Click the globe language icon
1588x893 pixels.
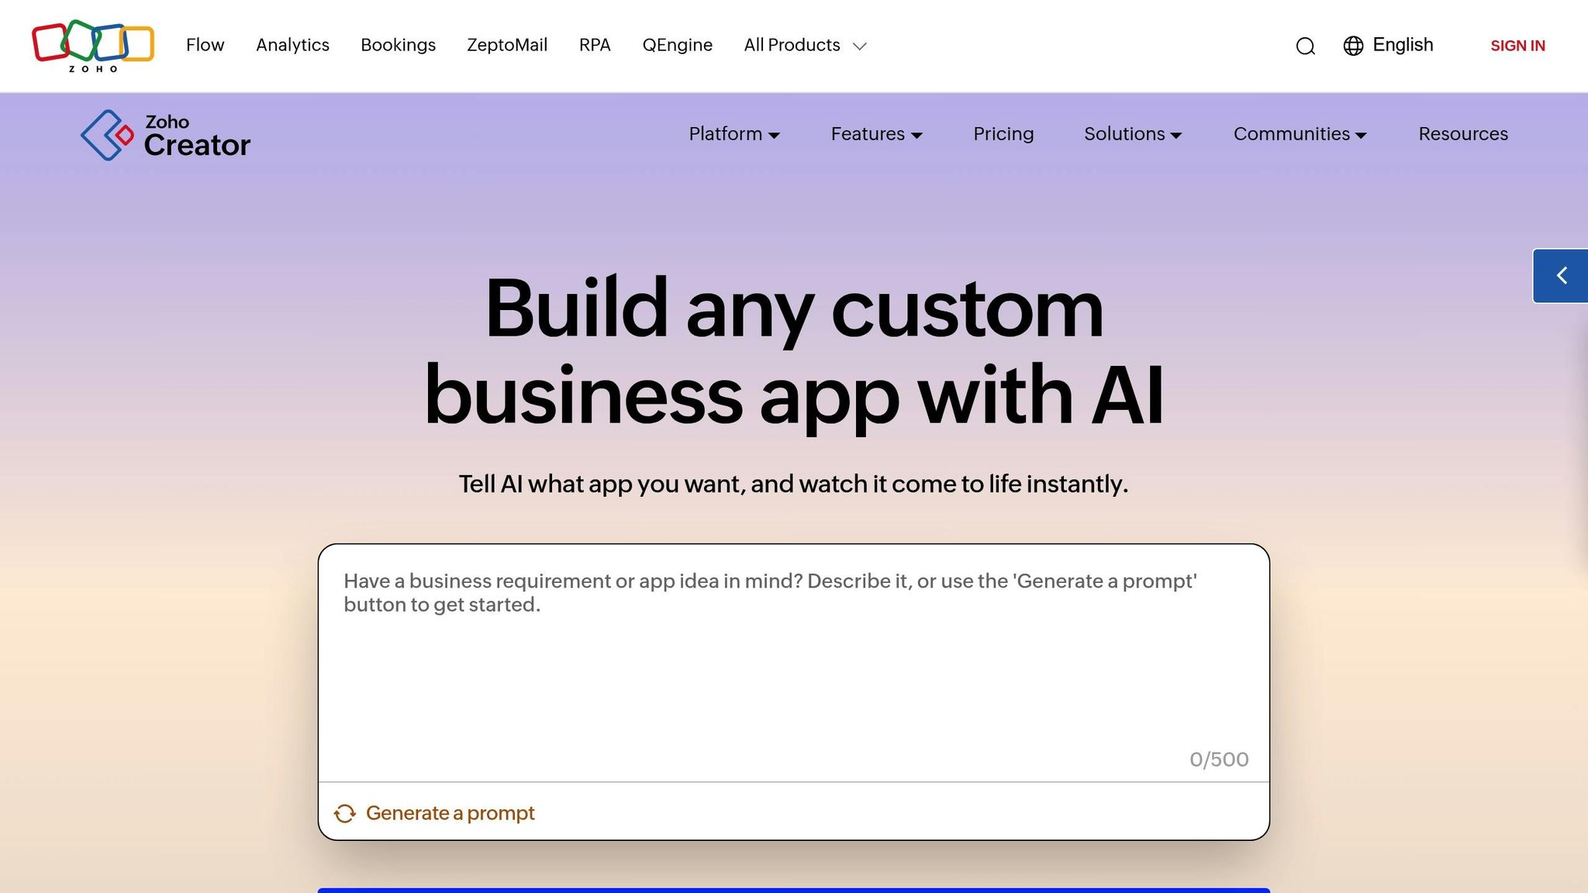(1353, 47)
